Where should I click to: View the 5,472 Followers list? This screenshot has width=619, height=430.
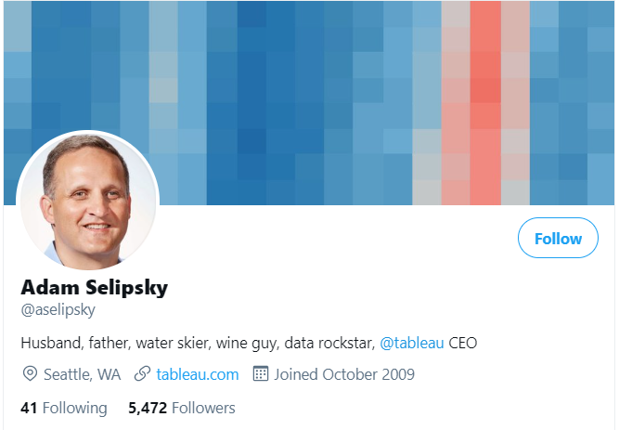(182, 408)
